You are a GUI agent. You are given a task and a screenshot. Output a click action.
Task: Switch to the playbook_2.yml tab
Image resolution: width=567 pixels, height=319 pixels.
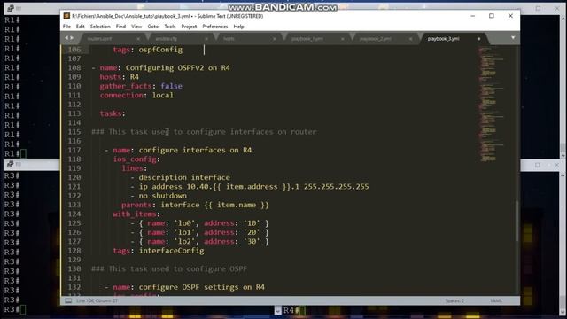click(x=376, y=39)
